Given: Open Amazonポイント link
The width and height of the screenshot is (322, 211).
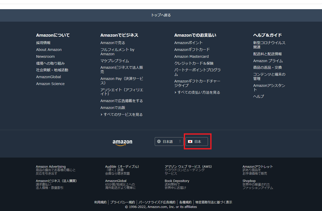Looking at the screenshot, I should (189, 43).
